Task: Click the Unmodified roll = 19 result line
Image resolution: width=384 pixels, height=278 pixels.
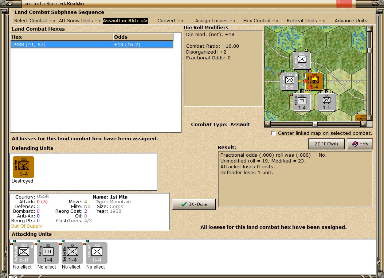Action: [263, 161]
